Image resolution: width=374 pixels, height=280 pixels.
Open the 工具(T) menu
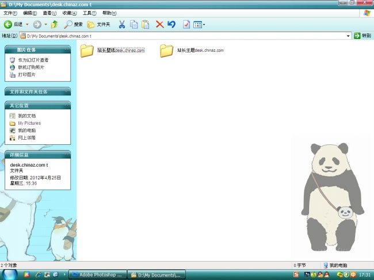click(89, 13)
